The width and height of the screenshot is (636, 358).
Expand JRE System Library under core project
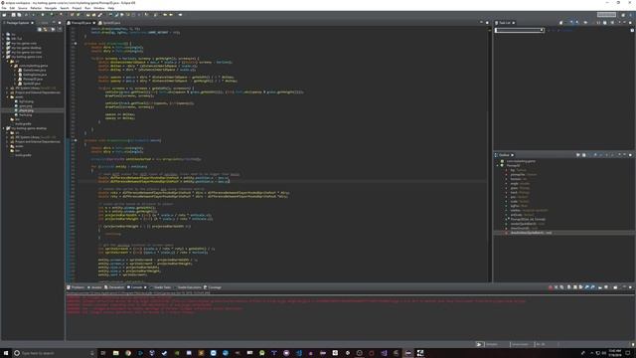tap(7, 89)
